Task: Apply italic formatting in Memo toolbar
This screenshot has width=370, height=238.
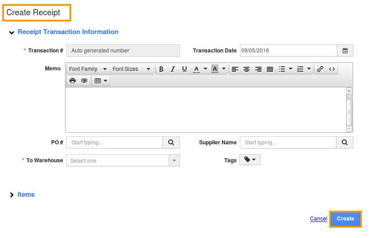Action: [x=173, y=69]
